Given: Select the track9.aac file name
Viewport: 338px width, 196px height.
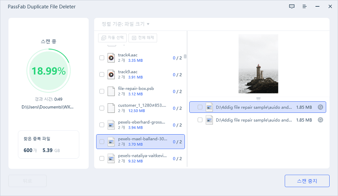Looking at the screenshot, I should [128, 72].
